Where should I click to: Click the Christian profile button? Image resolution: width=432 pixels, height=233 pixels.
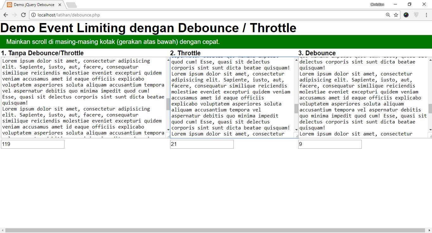377,4
